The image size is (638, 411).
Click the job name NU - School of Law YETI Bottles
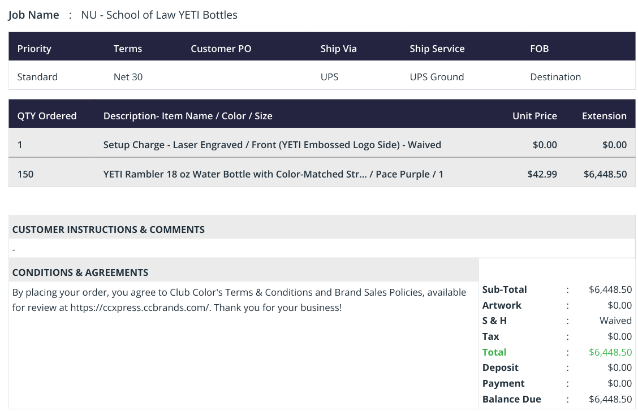159,15
